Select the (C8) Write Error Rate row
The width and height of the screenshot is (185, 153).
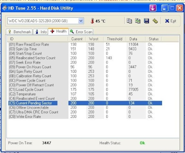pos(85,116)
